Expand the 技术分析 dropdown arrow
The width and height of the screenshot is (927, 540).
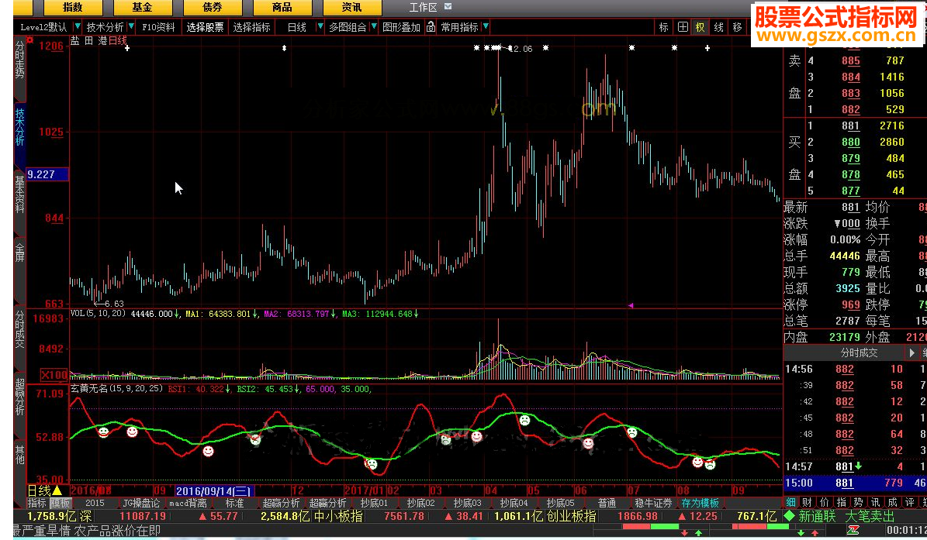point(130,27)
